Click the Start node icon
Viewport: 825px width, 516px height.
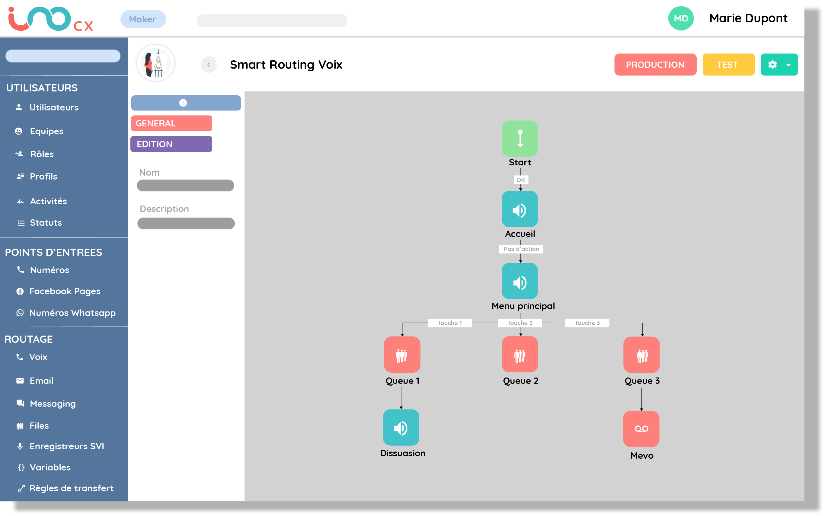coord(520,138)
